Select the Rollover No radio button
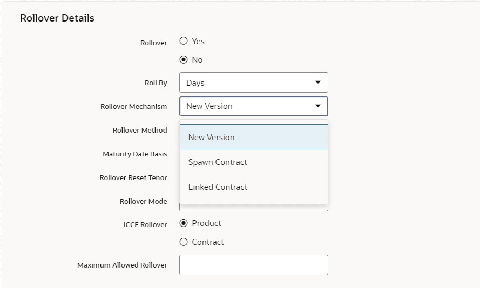480x288 pixels. (x=184, y=59)
